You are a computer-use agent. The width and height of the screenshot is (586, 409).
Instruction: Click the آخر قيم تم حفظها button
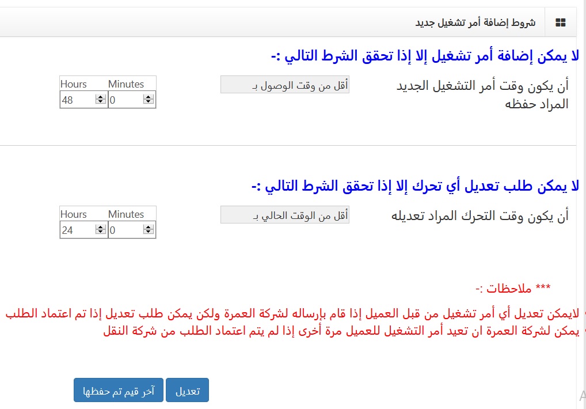(x=119, y=390)
